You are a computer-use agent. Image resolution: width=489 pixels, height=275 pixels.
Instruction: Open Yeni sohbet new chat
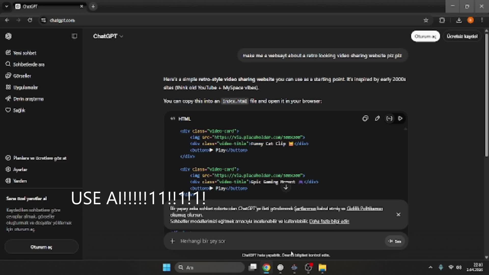(24, 53)
